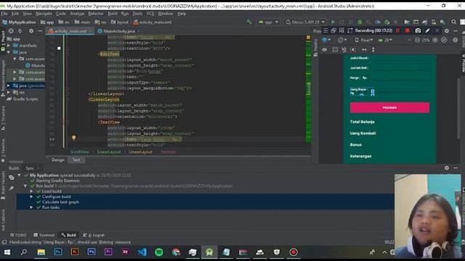Open orientation dropdown in preview toolbar
This screenshot has height=261, width=465.
[x=342, y=40]
